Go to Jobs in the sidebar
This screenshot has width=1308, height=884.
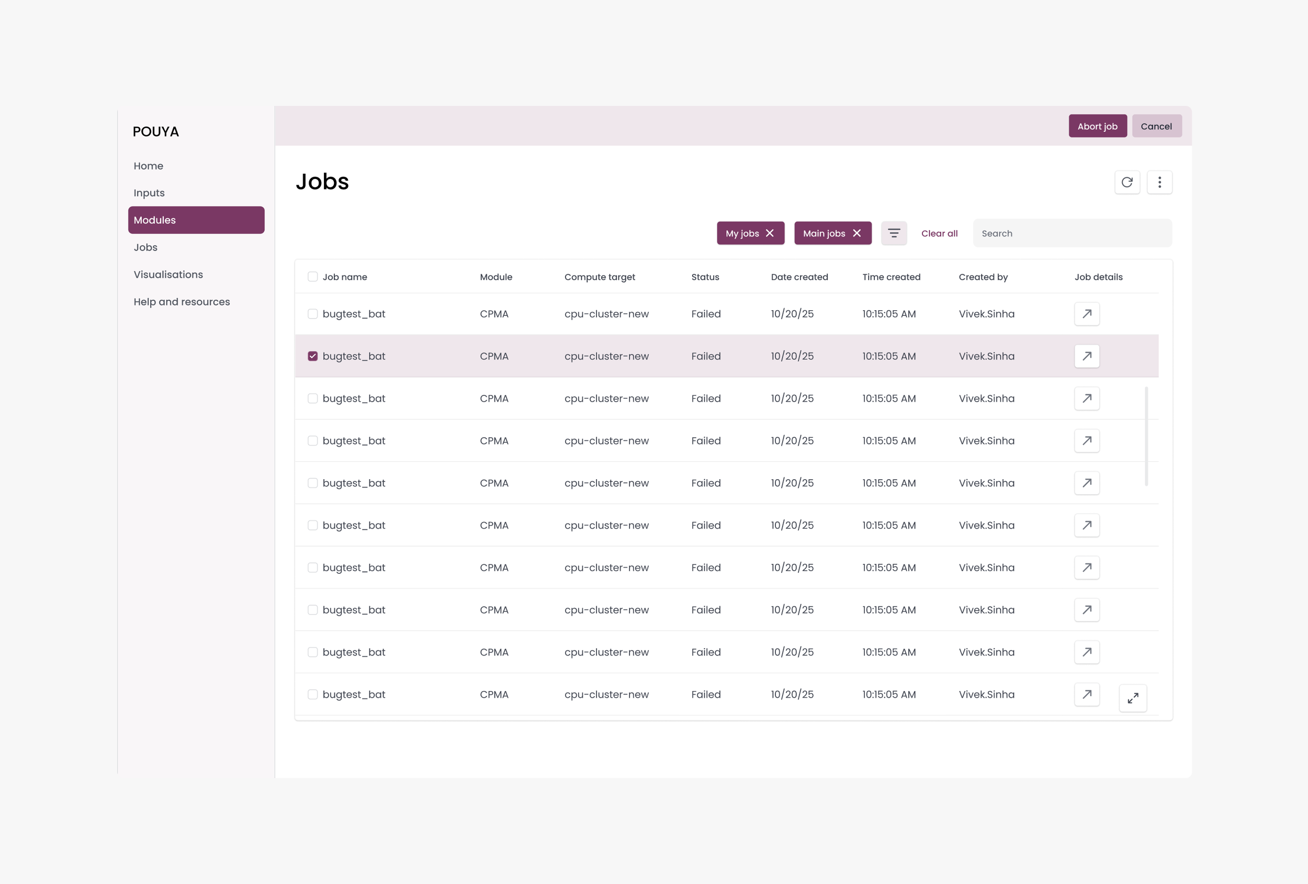click(146, 247)
